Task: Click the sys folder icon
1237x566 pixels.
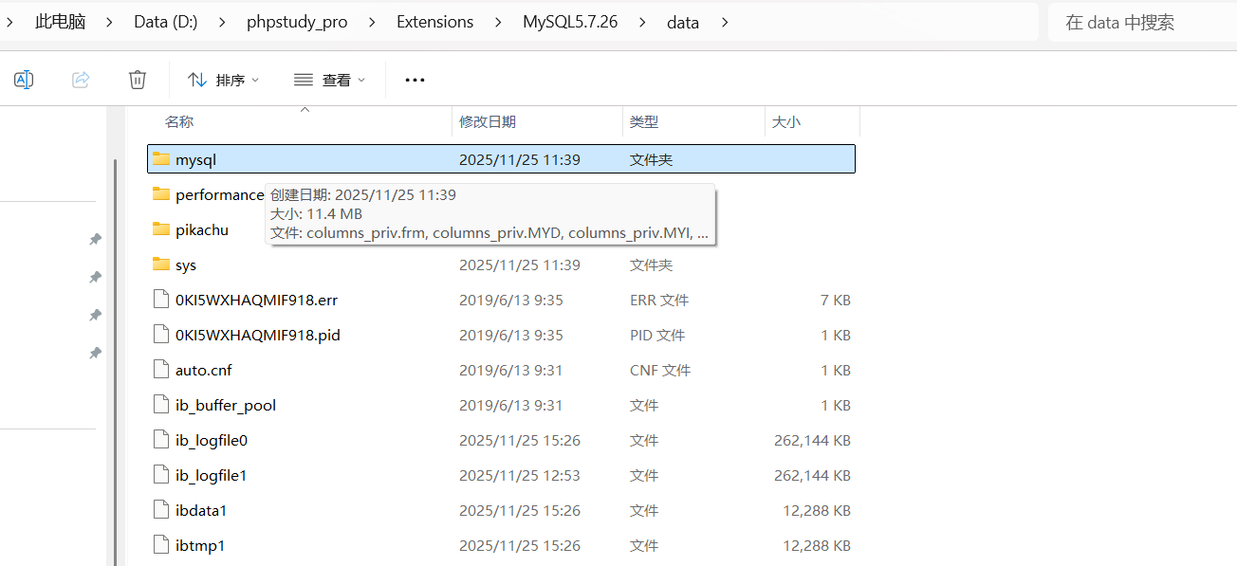Action: 159,265
